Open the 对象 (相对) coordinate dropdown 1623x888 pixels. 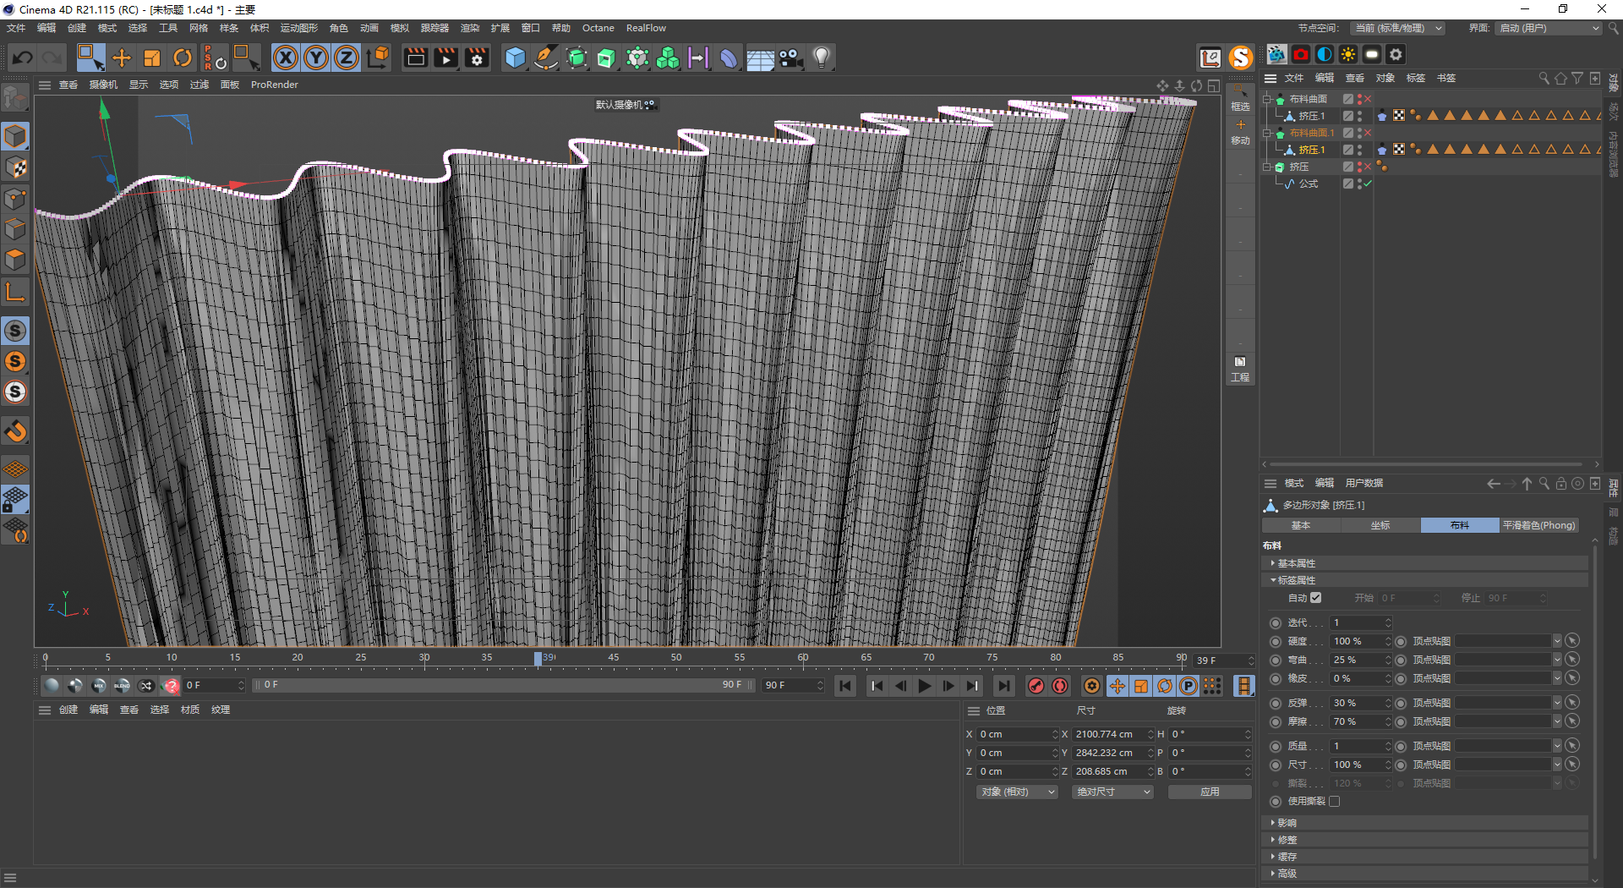(x=1018, y=792)
